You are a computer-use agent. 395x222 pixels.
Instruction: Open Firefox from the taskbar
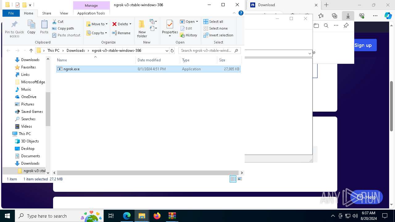click(157, 216)
